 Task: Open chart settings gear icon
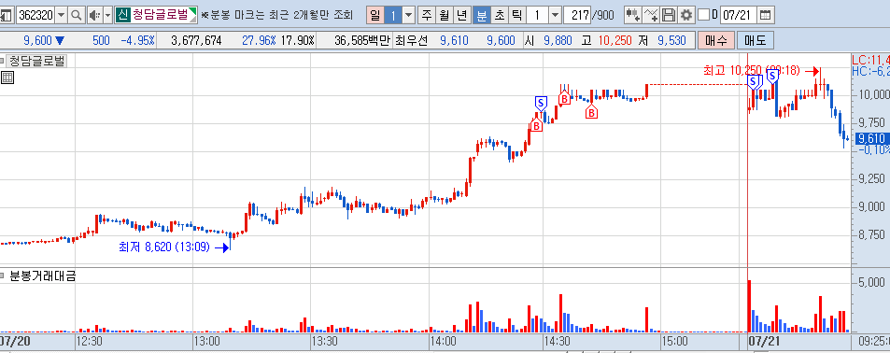click(x=686, y=15)
